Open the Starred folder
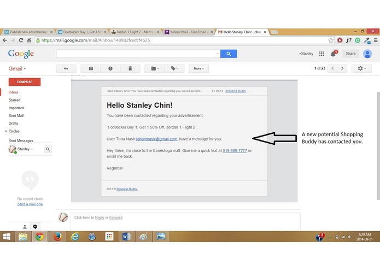This screenshot has width=380, height=270. click(x=15, y=100)
